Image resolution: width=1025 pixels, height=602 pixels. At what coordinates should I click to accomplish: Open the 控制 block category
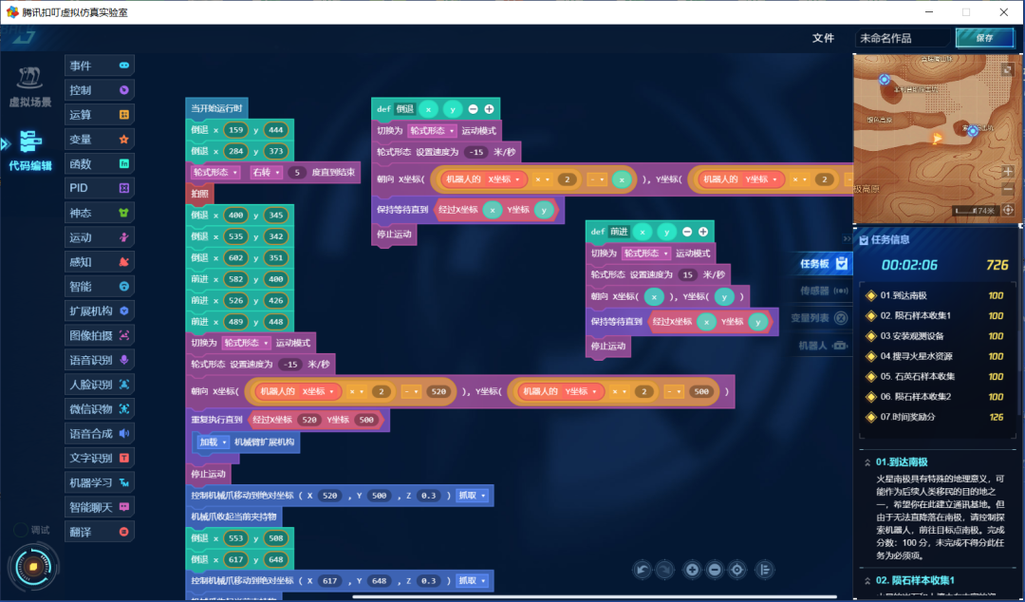[x=100, y=90]
